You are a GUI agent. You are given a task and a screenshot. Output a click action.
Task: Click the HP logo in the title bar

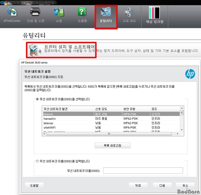point(2,2)
